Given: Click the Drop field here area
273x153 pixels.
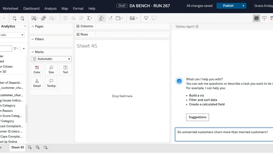Looking at the screenshot, I should [x=122, y=96].
